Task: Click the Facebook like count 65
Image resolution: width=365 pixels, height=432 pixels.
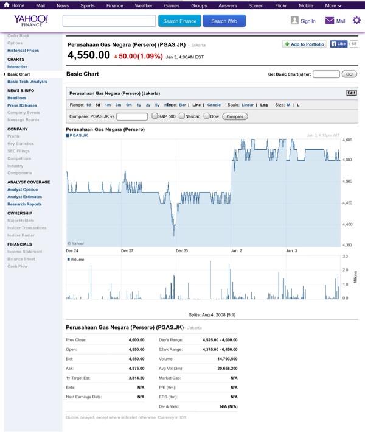Action: tap(353, 44)
